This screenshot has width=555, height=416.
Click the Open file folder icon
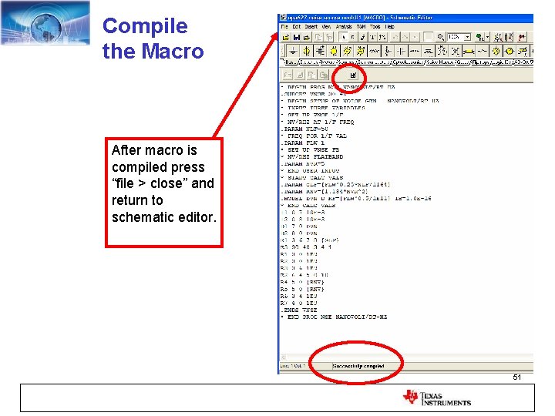tap(286, 37)
